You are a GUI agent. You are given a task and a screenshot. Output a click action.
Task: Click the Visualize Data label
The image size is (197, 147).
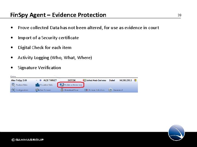point(46,85)
